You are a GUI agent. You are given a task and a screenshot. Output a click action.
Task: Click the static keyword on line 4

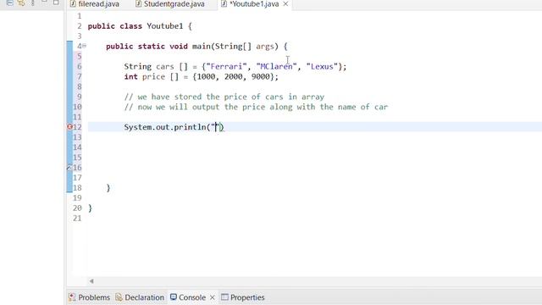151,47
